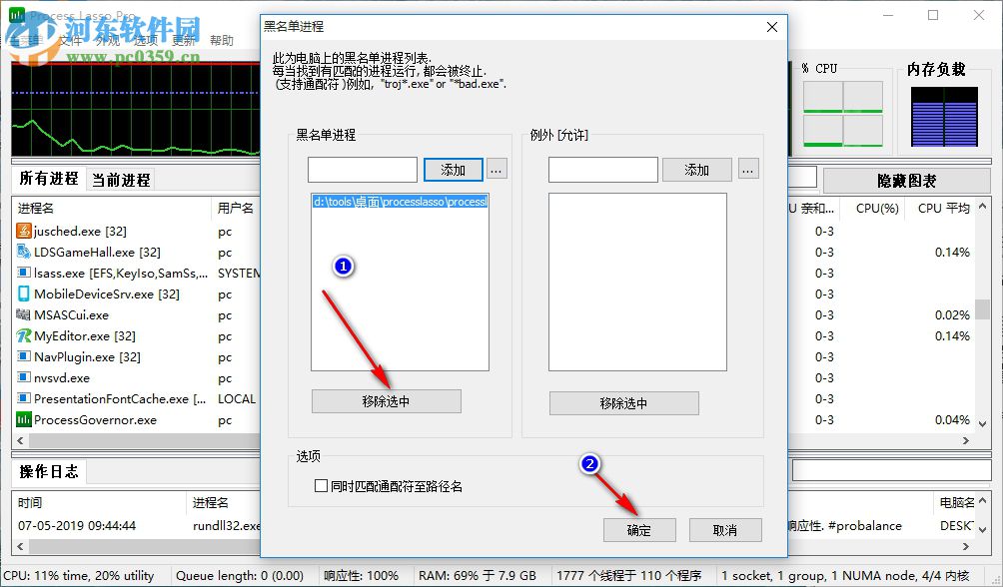Focus the blacklist process name input field
This screenshot has width=1003, height=587.
coord(363,170)
